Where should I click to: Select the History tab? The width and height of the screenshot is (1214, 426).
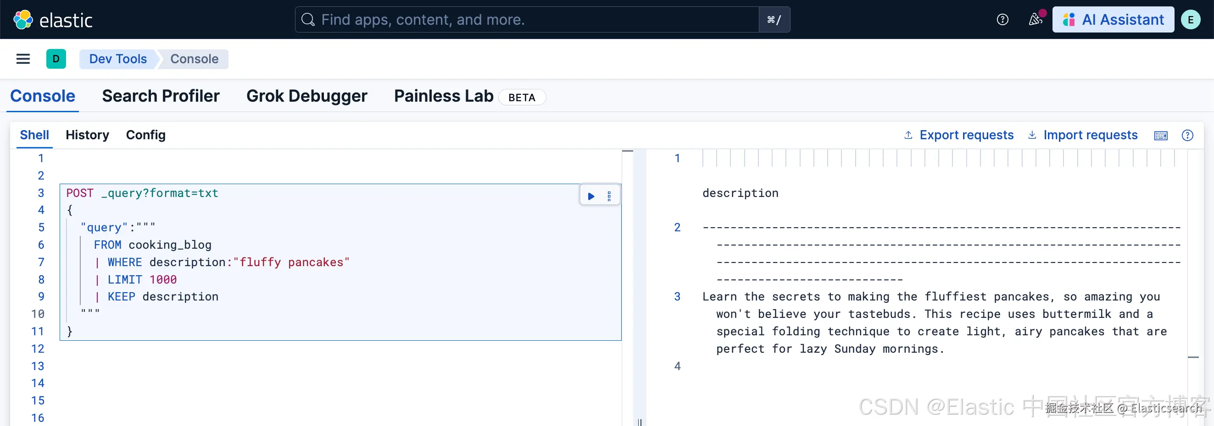tap(87, 135)
